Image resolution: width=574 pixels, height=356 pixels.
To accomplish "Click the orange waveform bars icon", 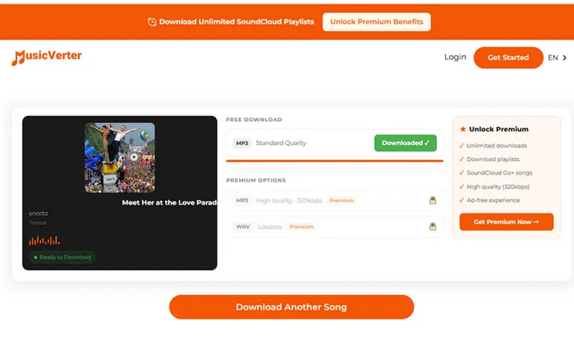I will tap(44, 240).
